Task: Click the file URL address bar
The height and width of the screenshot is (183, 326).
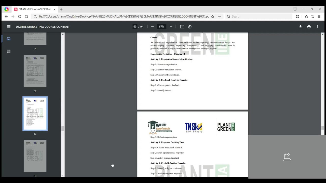Action: [x=124, y=17]
